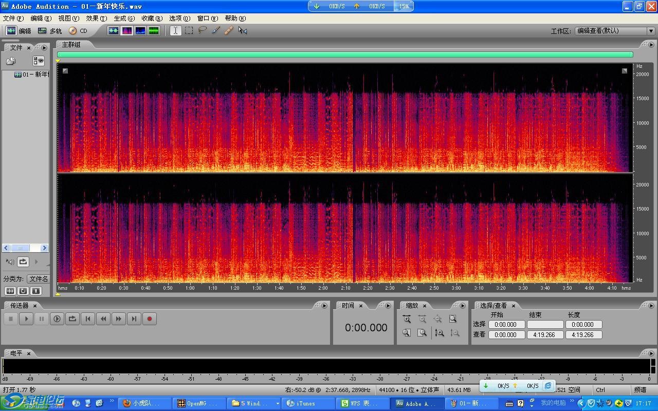The width and height of the screenshot is (658, 411).
Task: Click zoom out horizontally icon
Action: 422,319
